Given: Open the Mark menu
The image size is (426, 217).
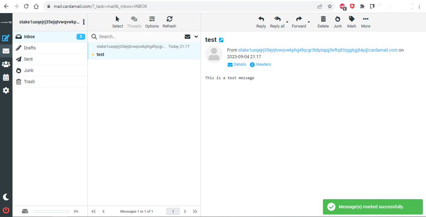Looking at the screenshot, I should 351,22.
